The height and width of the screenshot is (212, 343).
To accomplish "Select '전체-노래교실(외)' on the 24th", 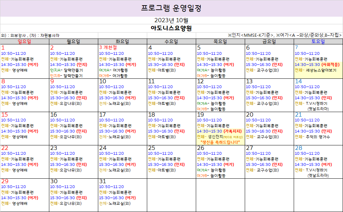I will pyautogui.click(x=115, y=170).
